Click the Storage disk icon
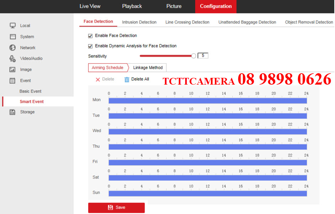The image size is (335, 214). [x=13, y=112]
